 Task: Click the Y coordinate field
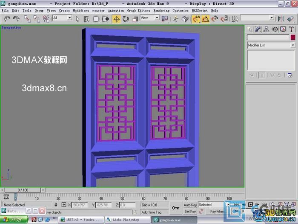coord(103,205)
